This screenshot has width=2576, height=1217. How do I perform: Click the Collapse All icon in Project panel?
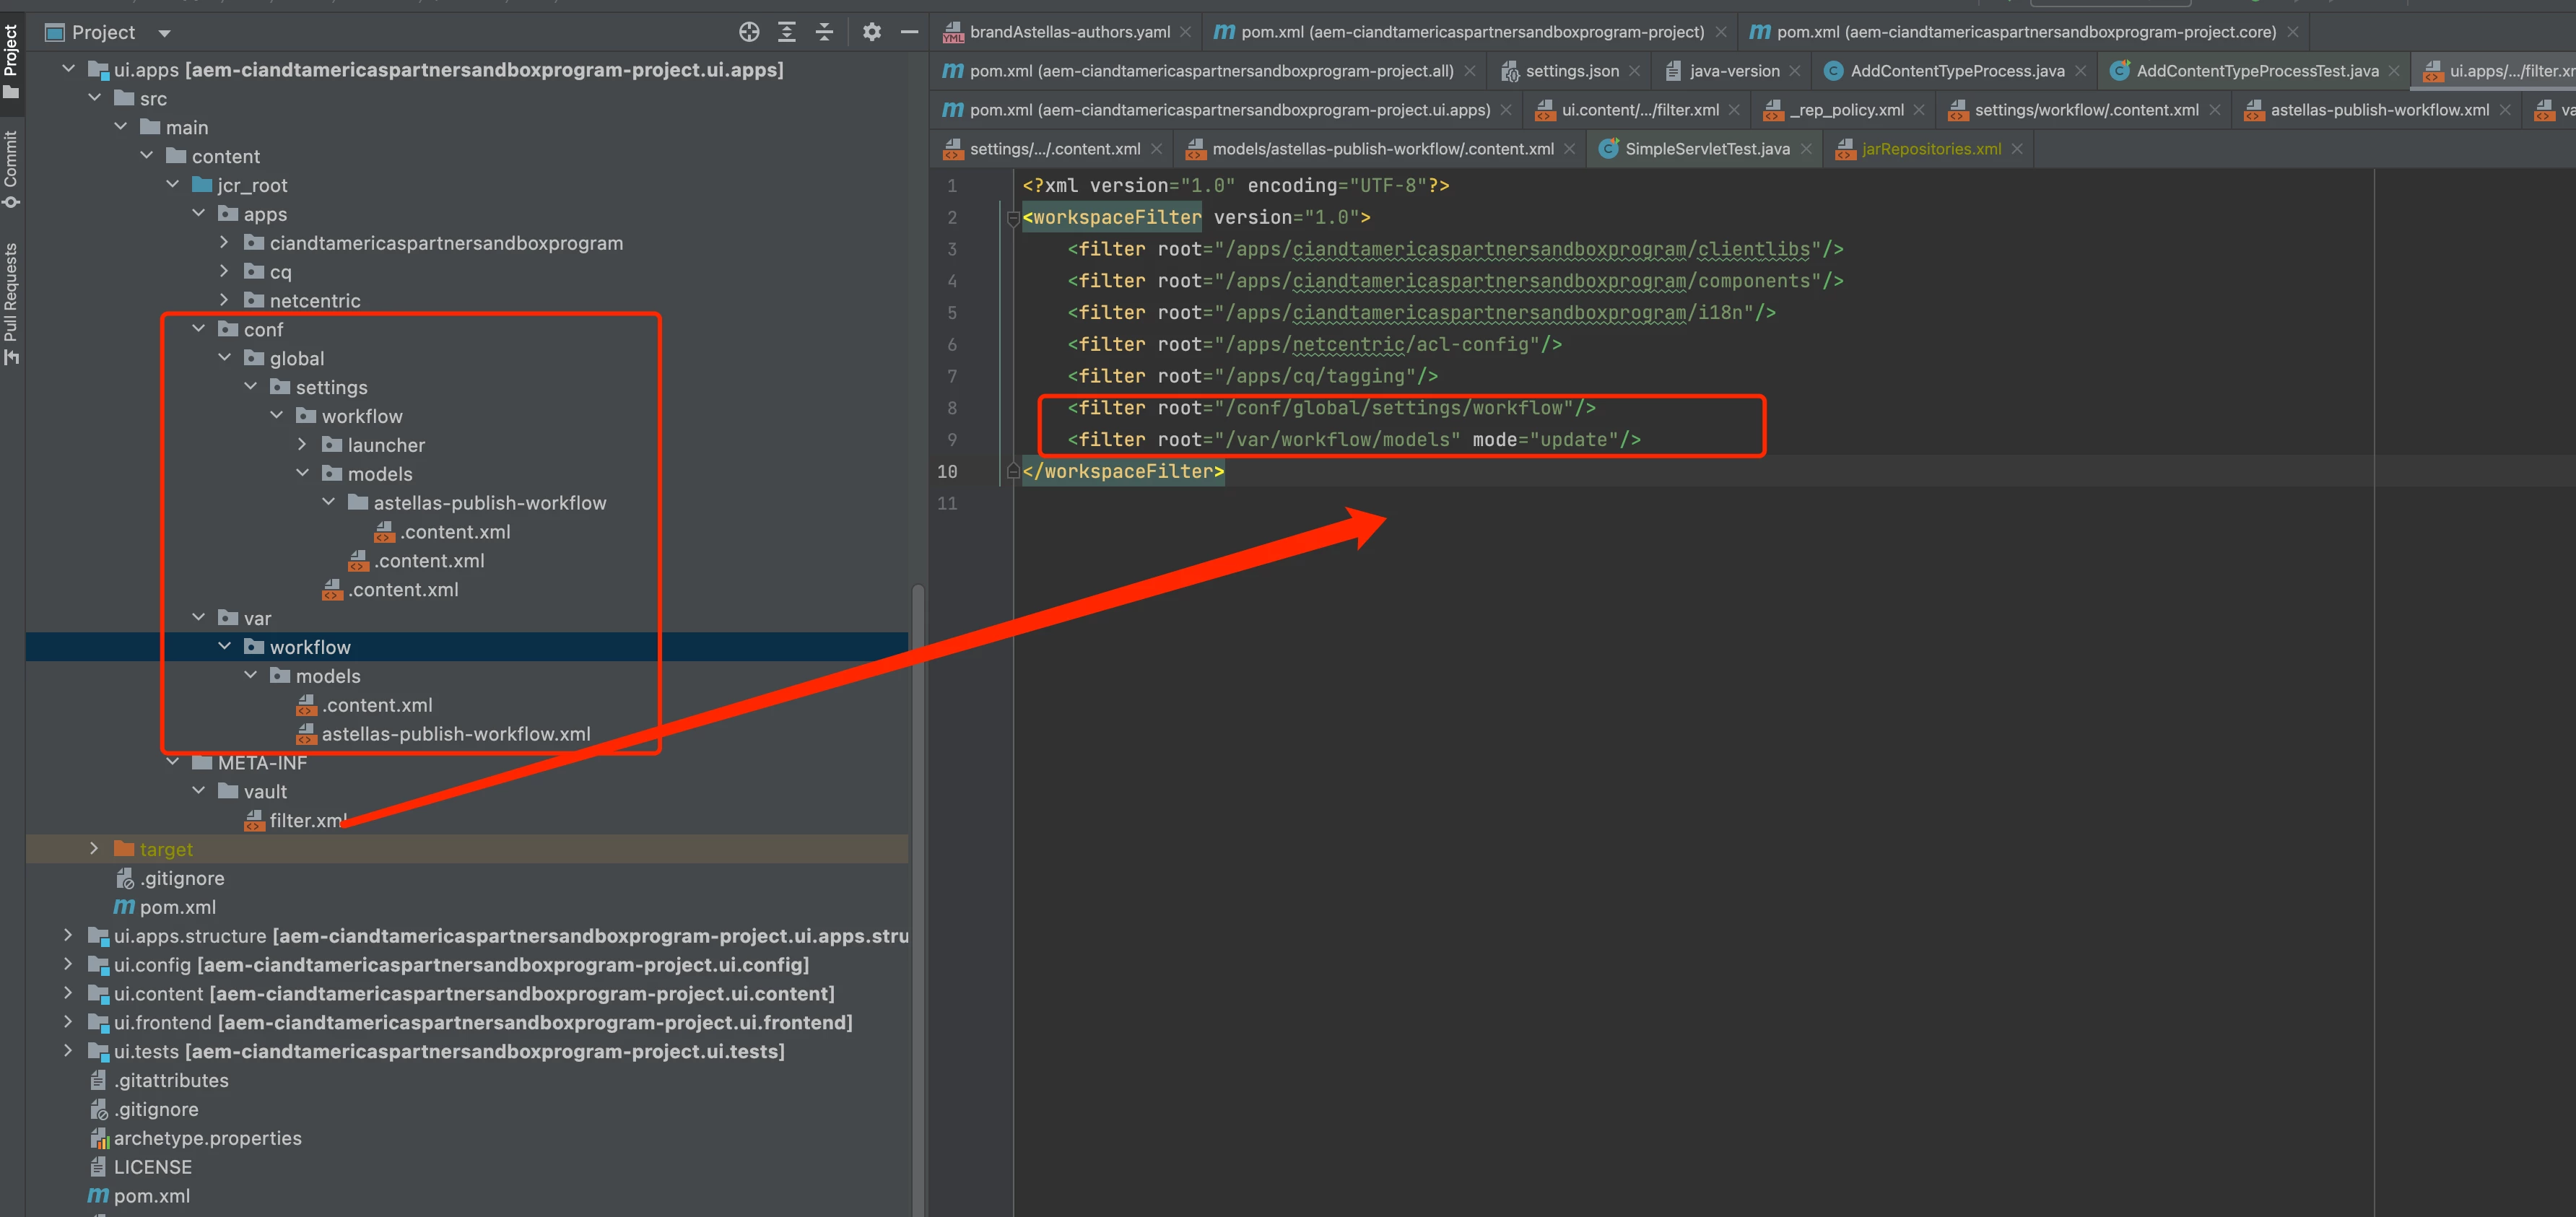[824, 32]
